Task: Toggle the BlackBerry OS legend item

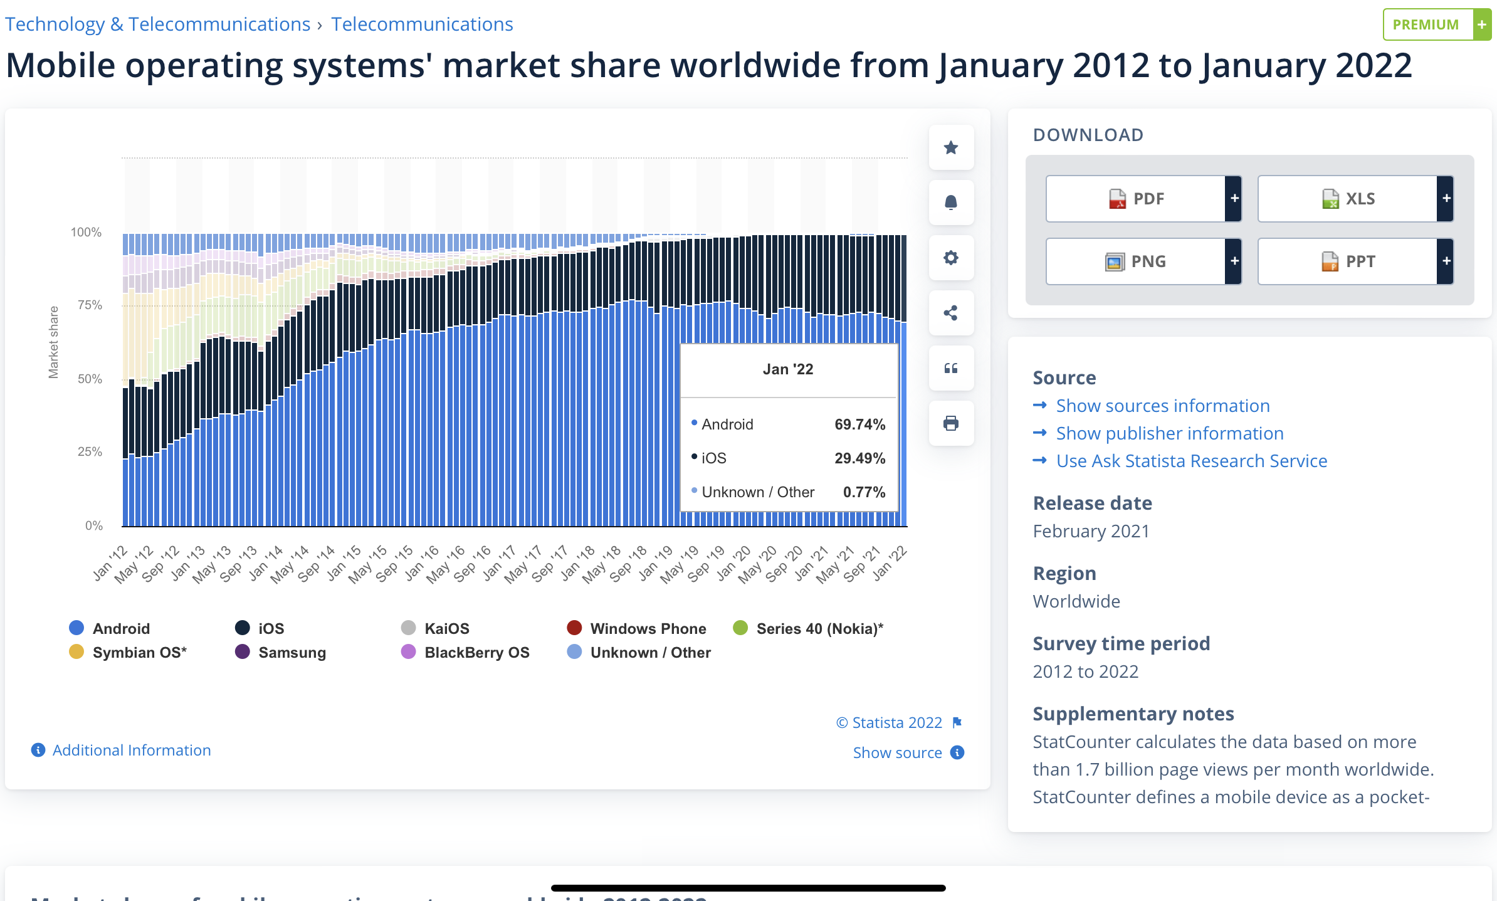Action: point(465,652)
